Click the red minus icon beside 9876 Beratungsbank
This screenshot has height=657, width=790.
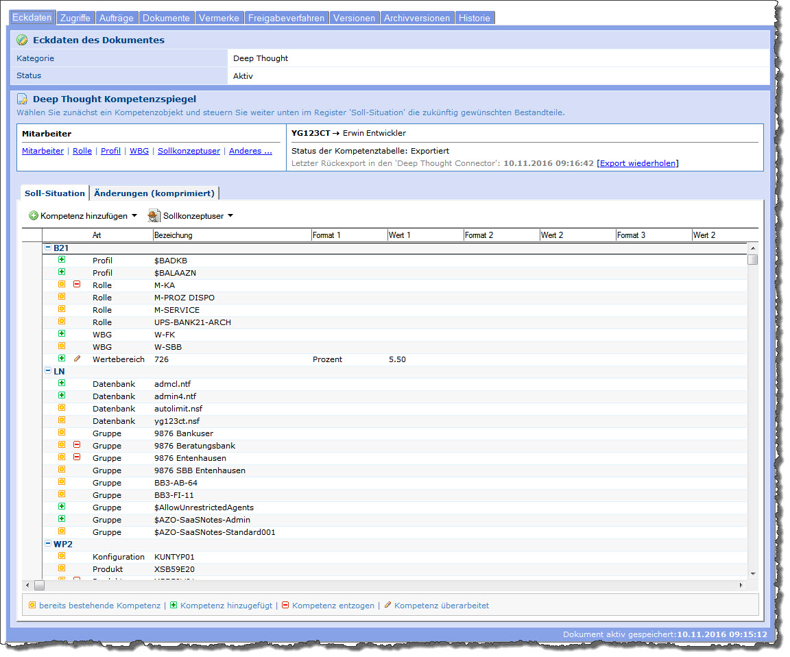(x=77, y=445)
